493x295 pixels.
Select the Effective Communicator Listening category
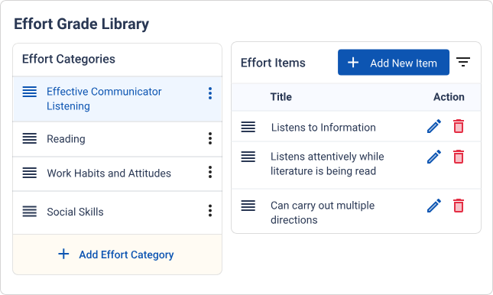click(x=117, y=99)
